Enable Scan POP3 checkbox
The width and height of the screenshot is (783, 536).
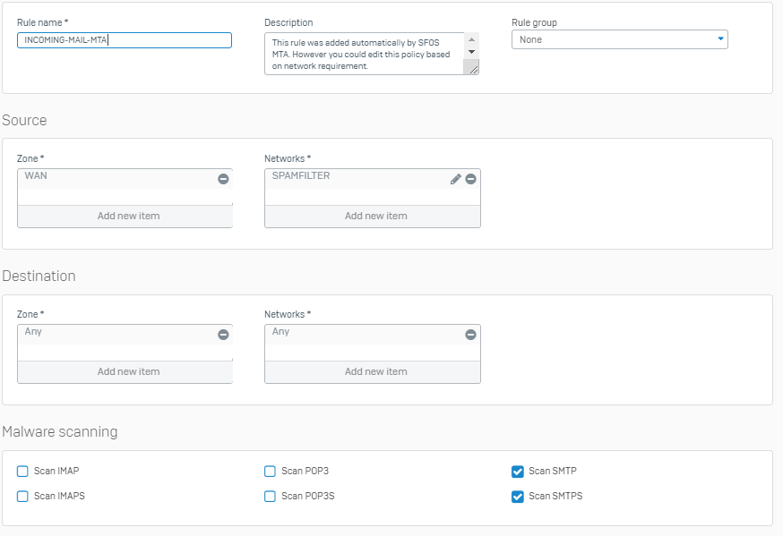coord(270,472)
